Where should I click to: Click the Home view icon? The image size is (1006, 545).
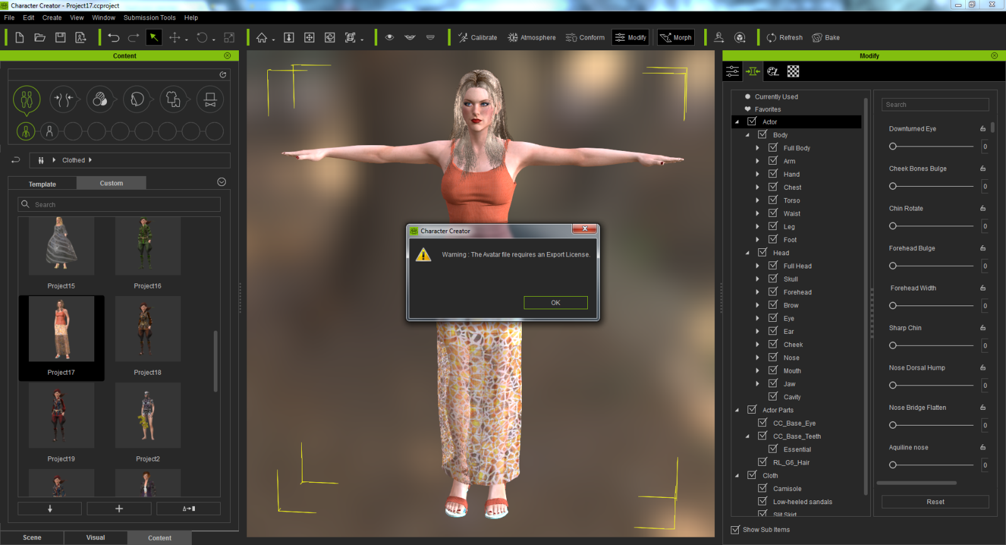click(x=262, y=38)
